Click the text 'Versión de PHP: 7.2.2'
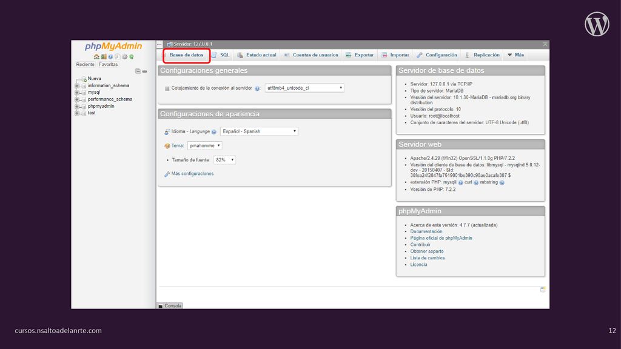 tap(433, 190)
